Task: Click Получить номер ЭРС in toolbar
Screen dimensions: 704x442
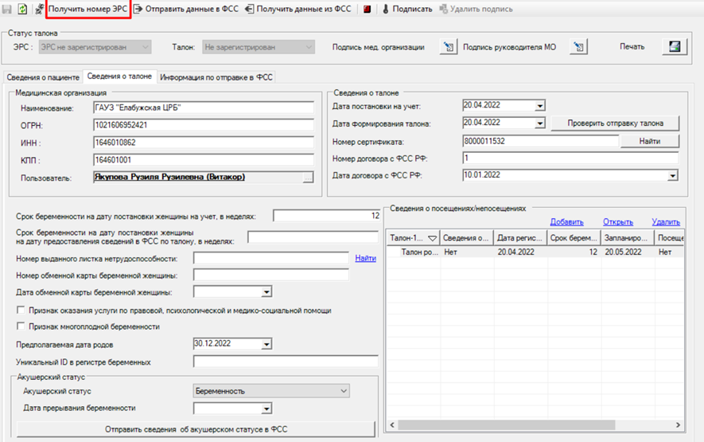Action: pos(88,9)
